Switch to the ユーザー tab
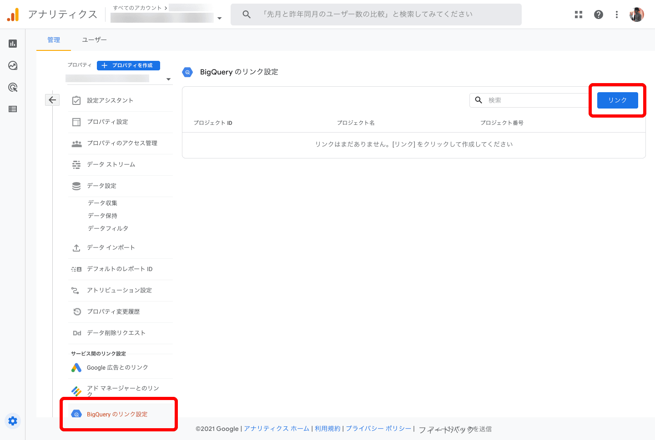Viewport: 655px width, 440px height. (x=94, y=40)
